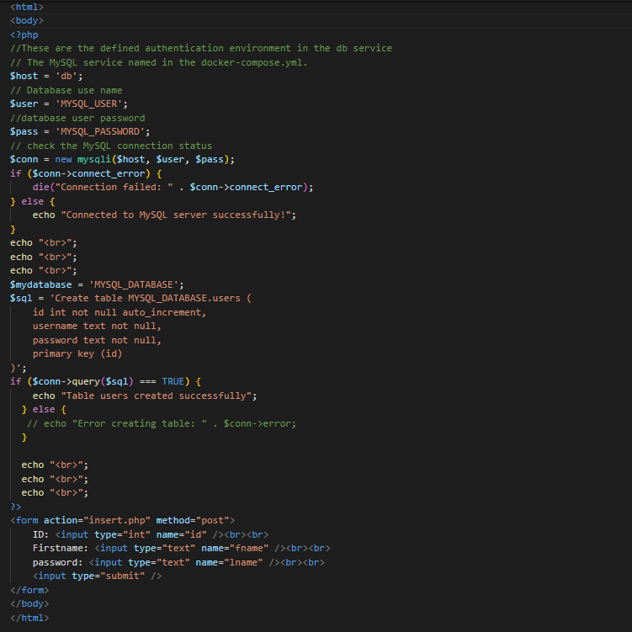Viewport: 632px width, 632px height.
Task: Click the closing </form> tag
Action: pos(29,591)
